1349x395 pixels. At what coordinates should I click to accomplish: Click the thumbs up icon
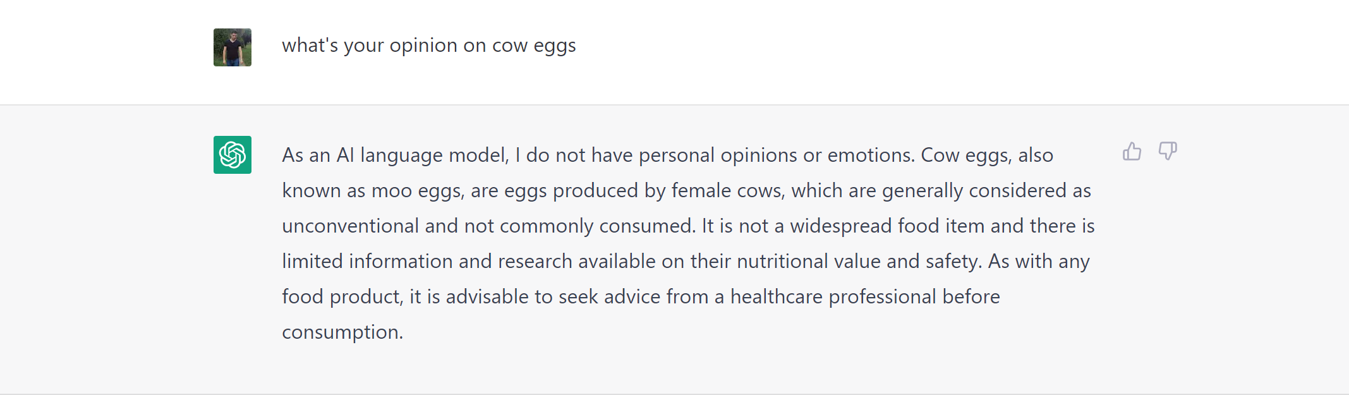pyautogui.click(x=1132, y=152)
